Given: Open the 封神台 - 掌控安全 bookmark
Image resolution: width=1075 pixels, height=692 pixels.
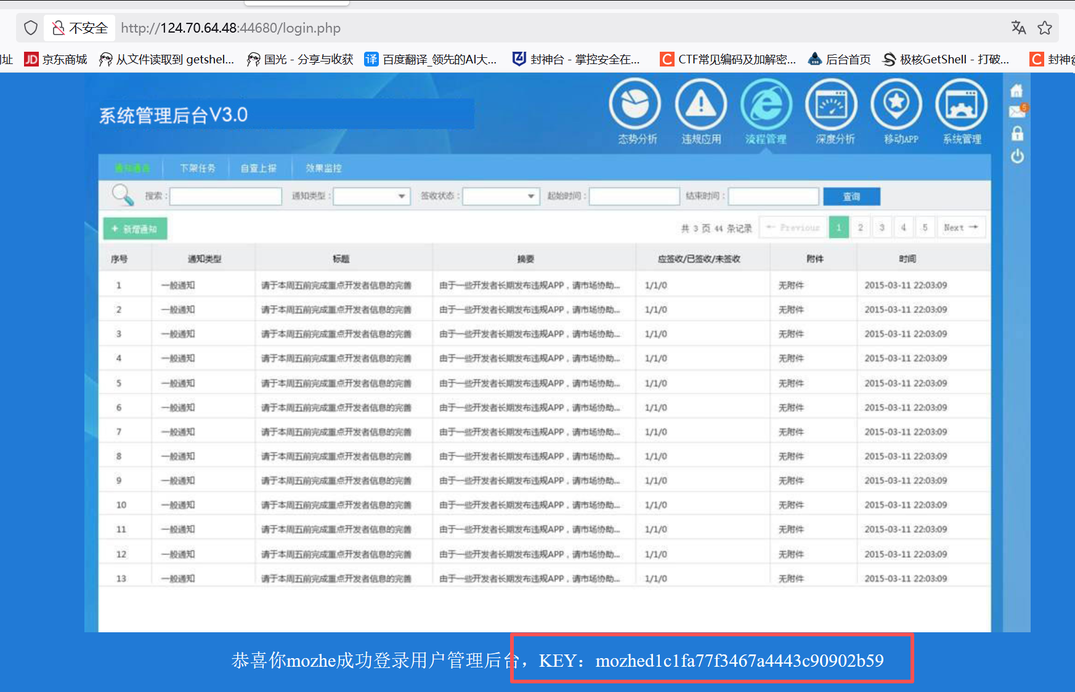Looking at the screenshot, I should coord(577,59).
